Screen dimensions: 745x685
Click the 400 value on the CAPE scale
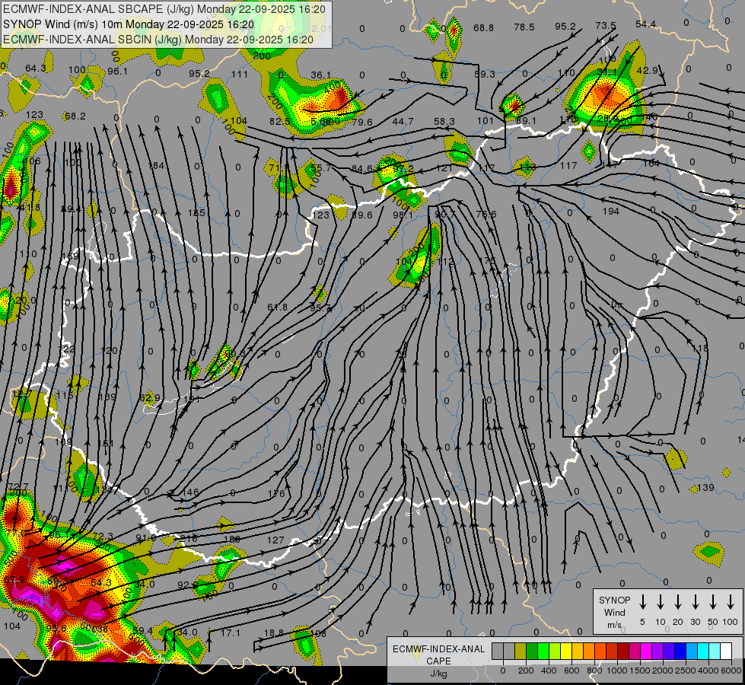point(549,671)
